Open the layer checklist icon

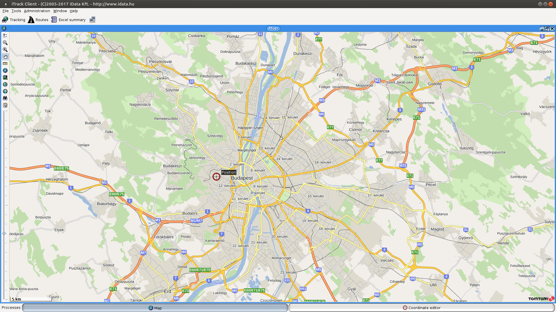(x=5, y=36)
